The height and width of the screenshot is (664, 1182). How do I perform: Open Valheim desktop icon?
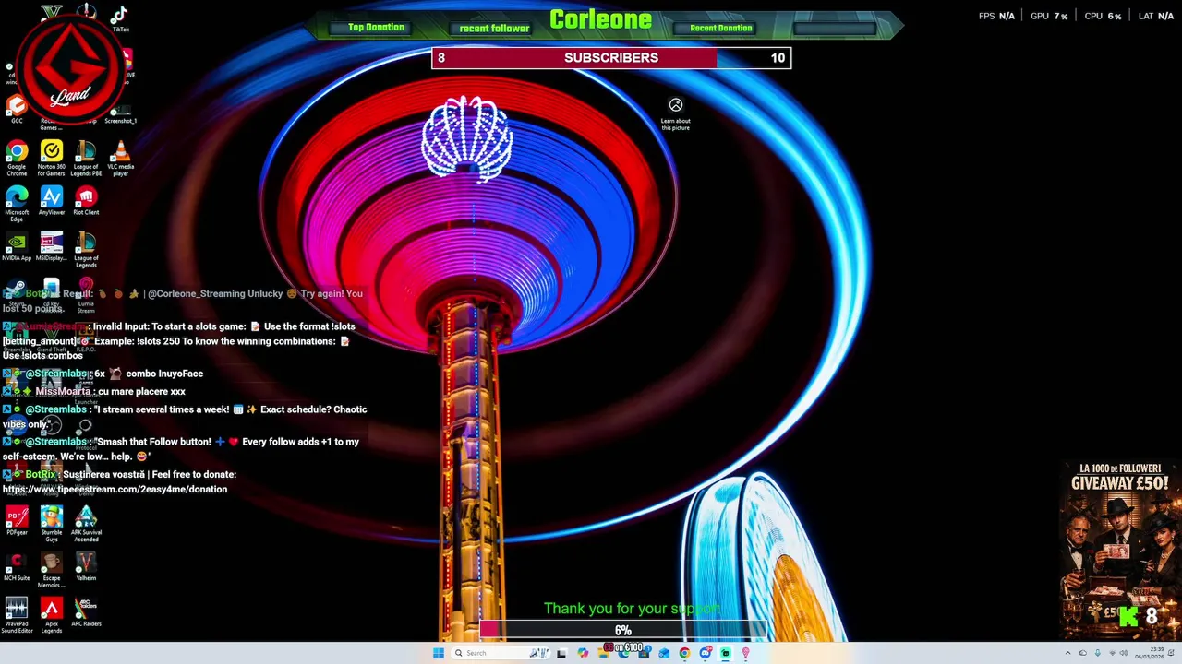pos(86,567)
